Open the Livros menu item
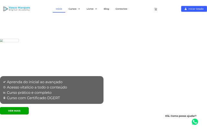Image resolution: width=207 pixels, height=129 pixels. (x=90, y=9)
